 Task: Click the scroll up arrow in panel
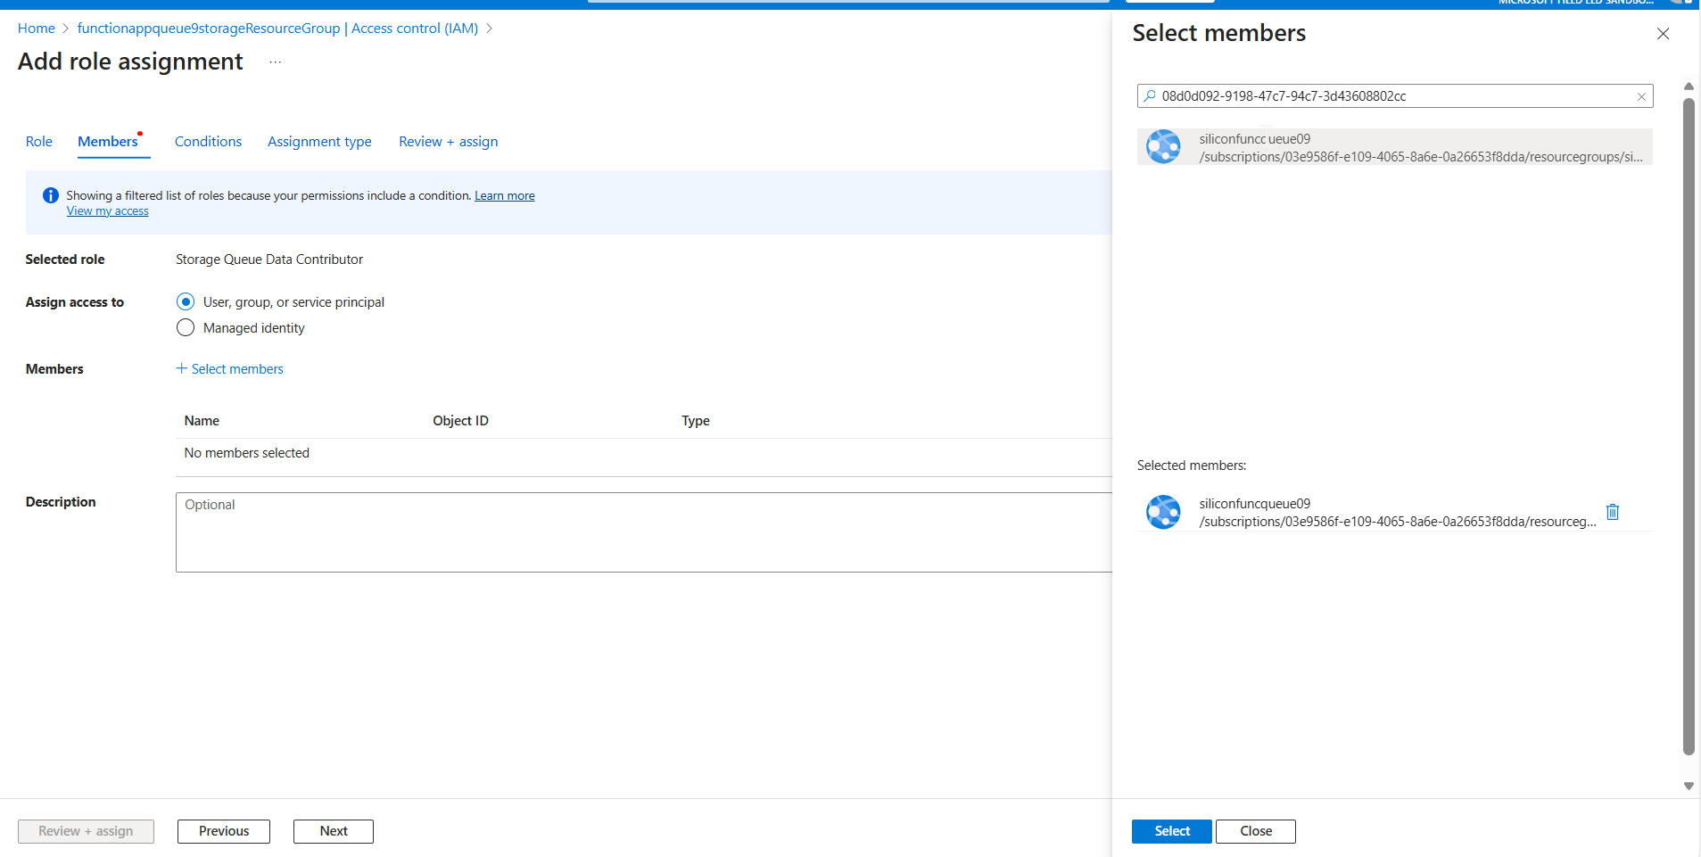pos(1689,87)
